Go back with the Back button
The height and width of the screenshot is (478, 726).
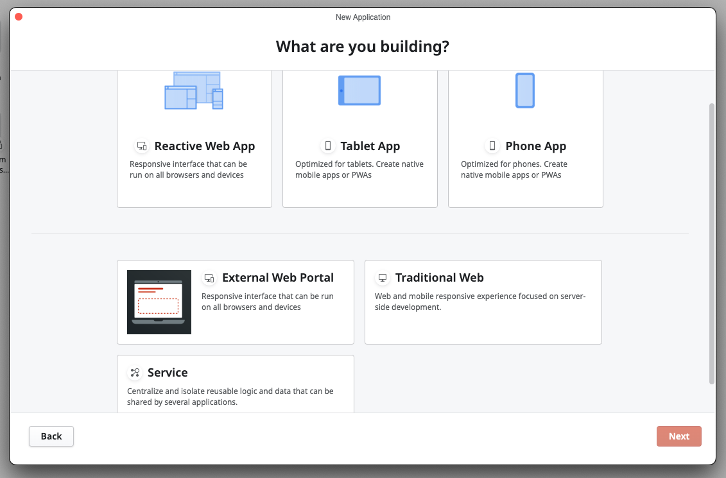(x=51, y=436)
